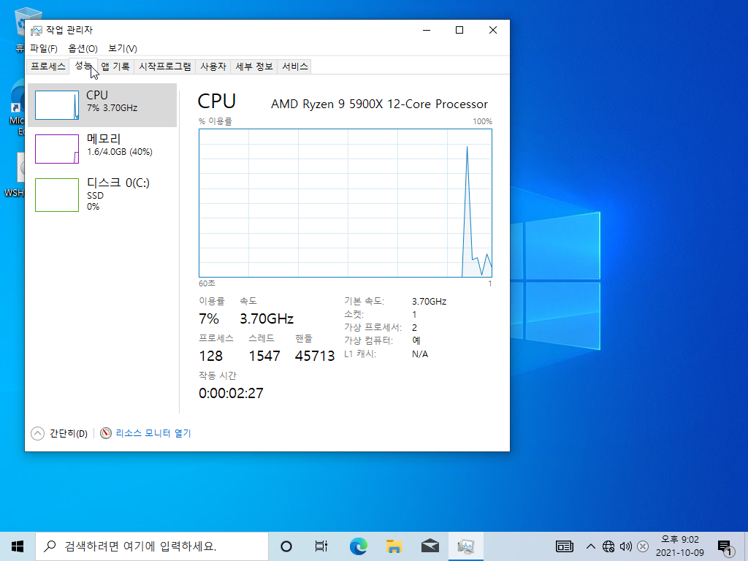The image size is (748, 561).
Task: Switch to the 프로세스 tab
Action: tap(47, 66)
